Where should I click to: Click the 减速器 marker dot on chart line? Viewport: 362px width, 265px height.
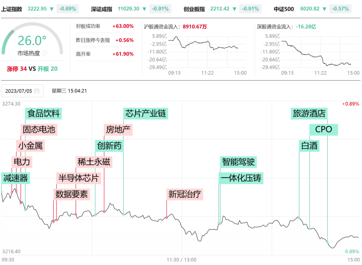pos(2,192)
